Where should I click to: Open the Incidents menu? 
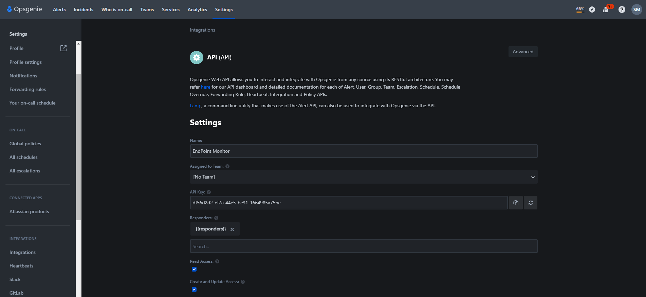coord(84,10)
